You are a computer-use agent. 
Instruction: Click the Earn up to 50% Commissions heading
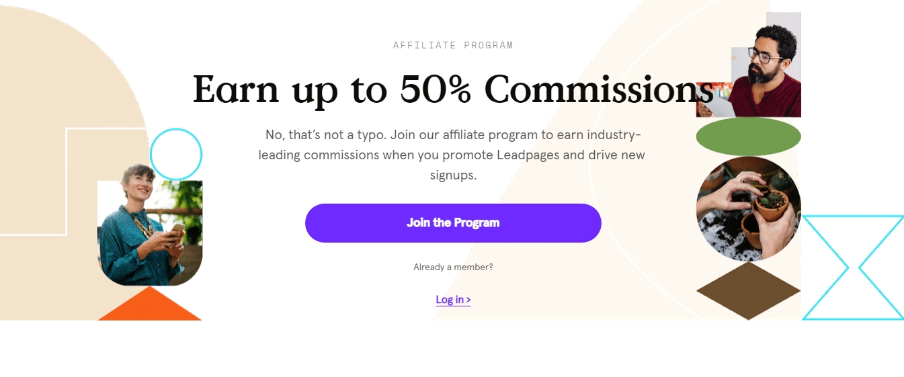pos(453,89)
